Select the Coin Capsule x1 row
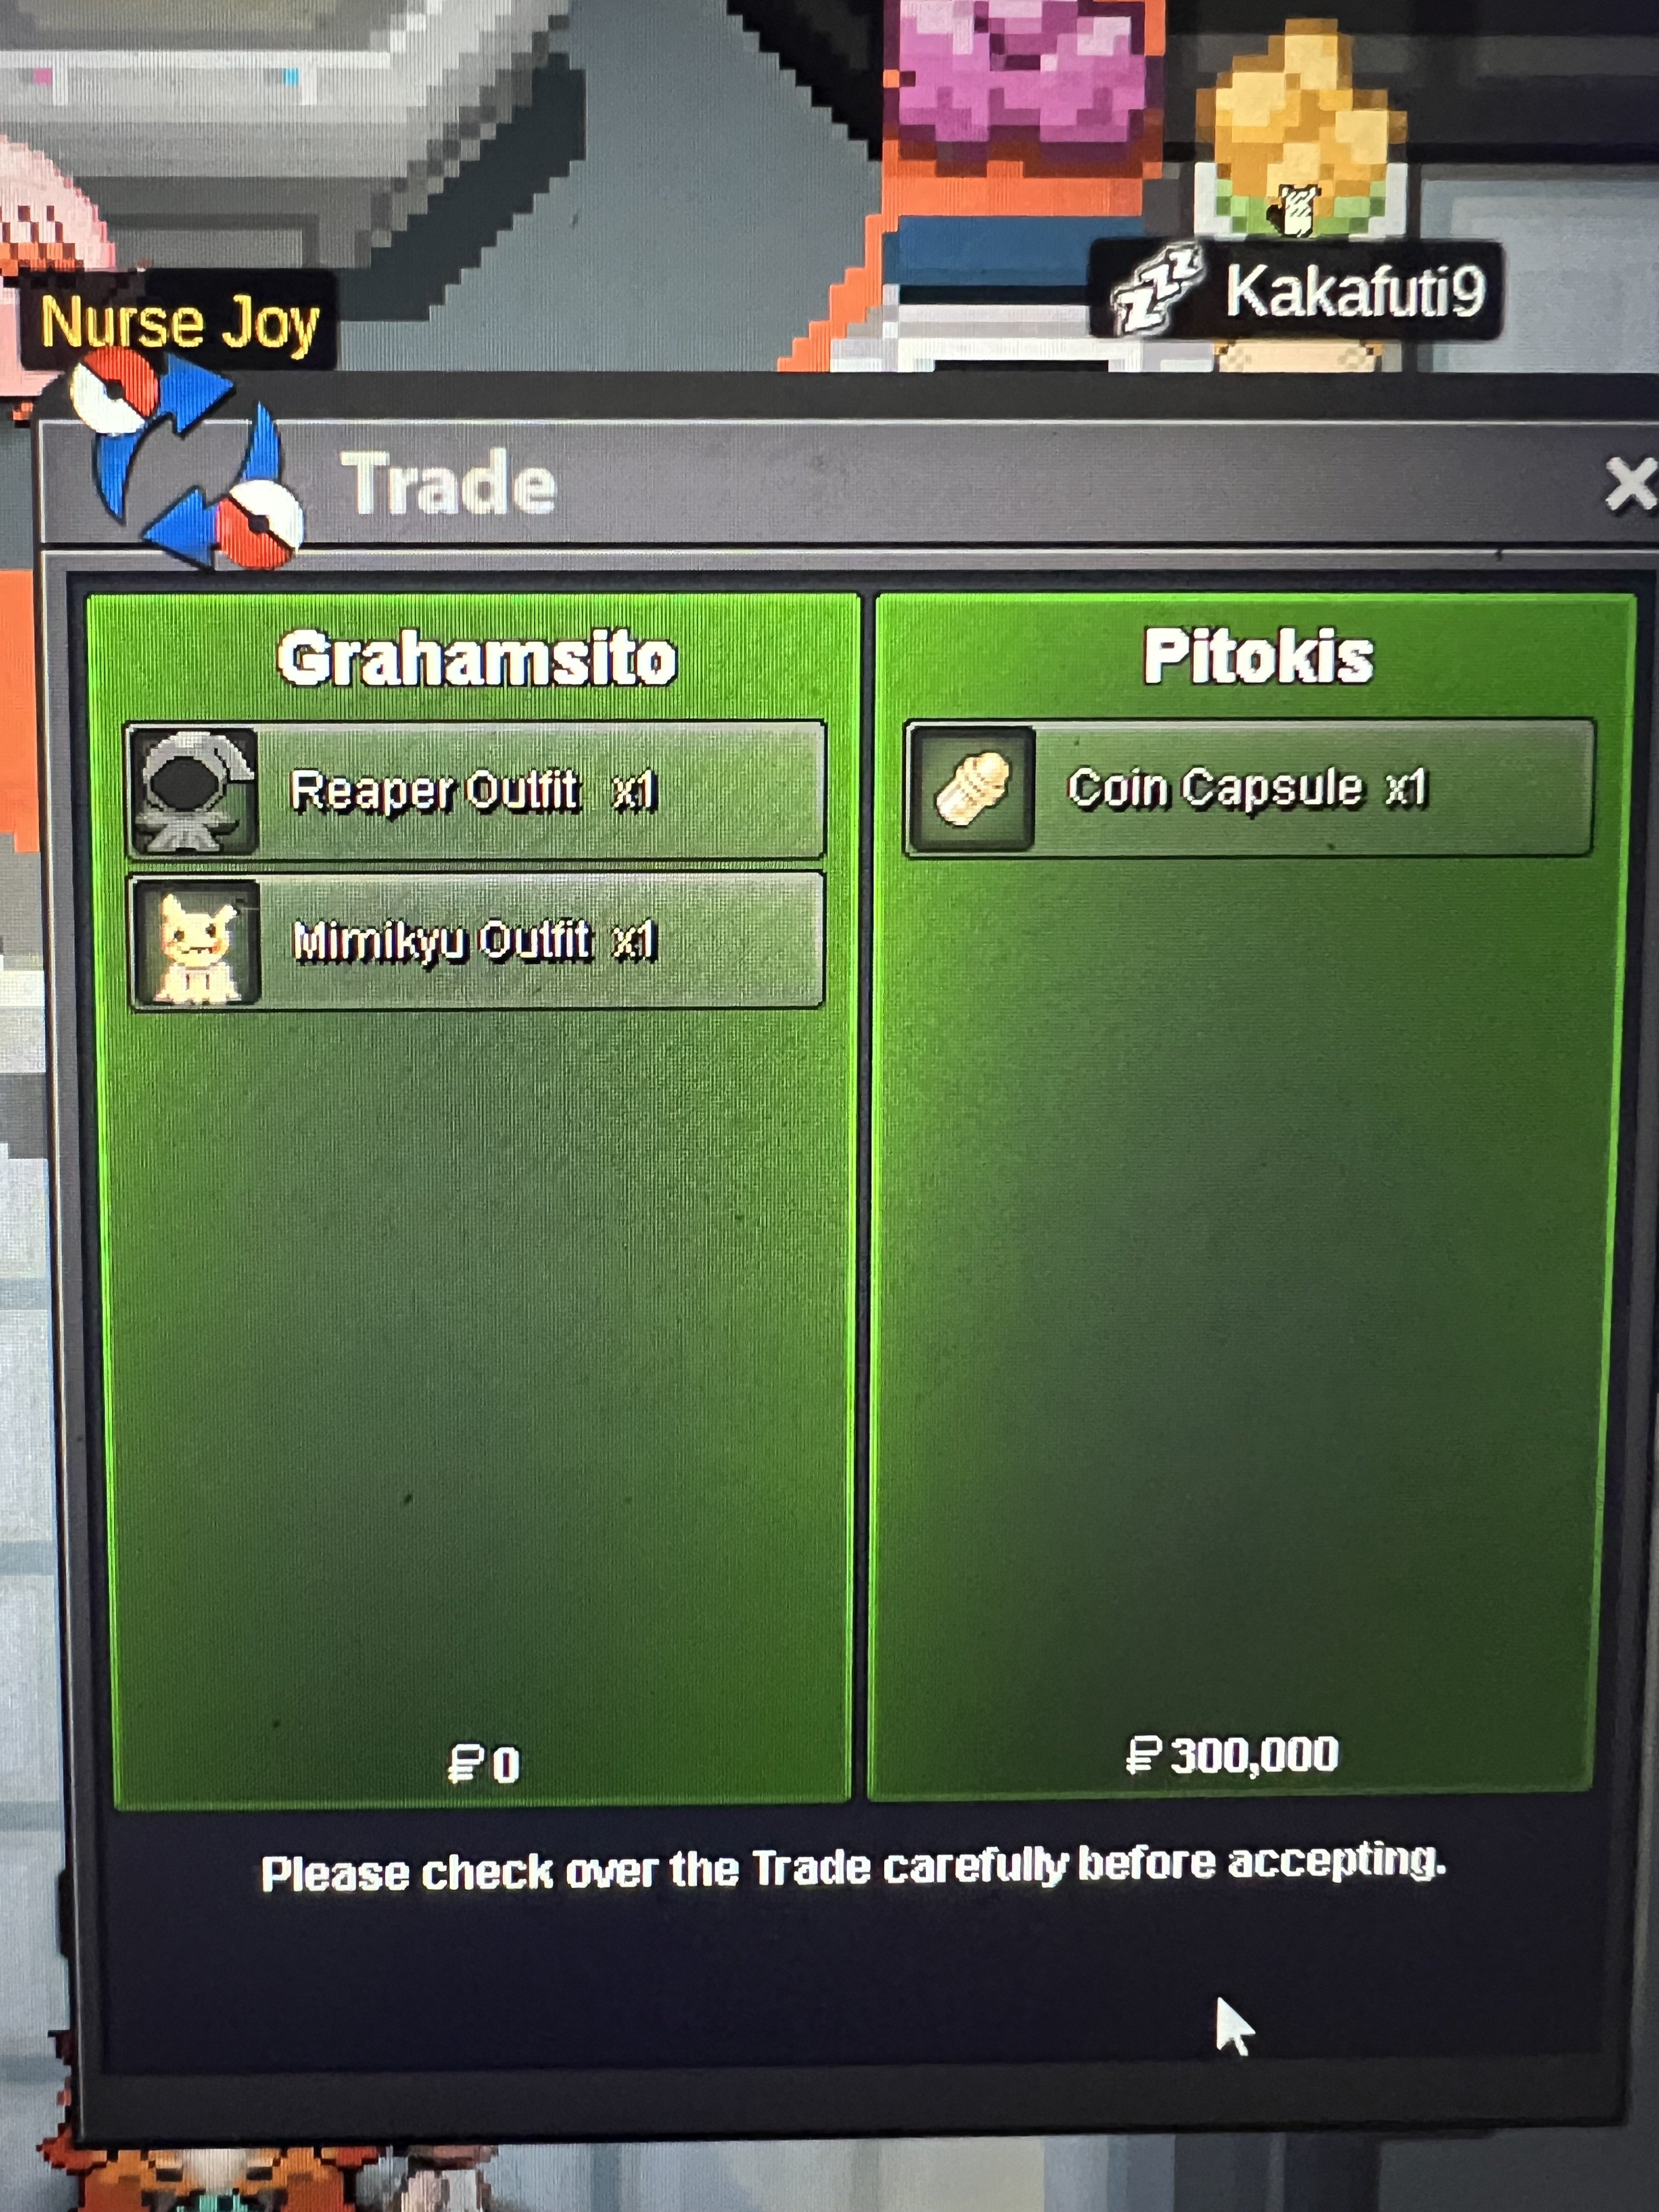The image size is (1659, 2212). click(x=1249, y=788)
